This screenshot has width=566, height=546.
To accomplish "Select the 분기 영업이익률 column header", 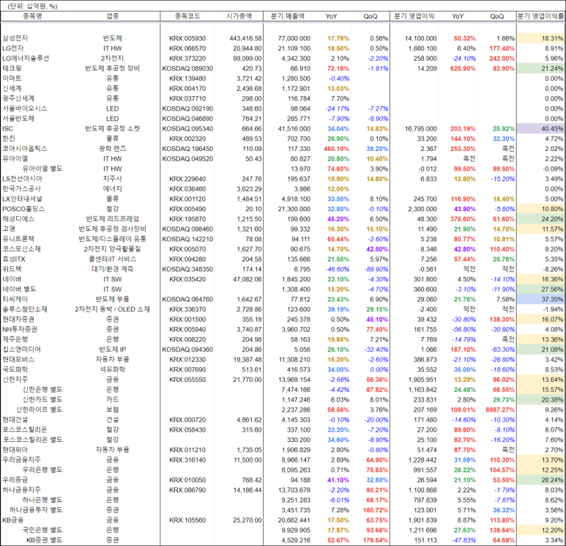I will [x=540, y=16].
